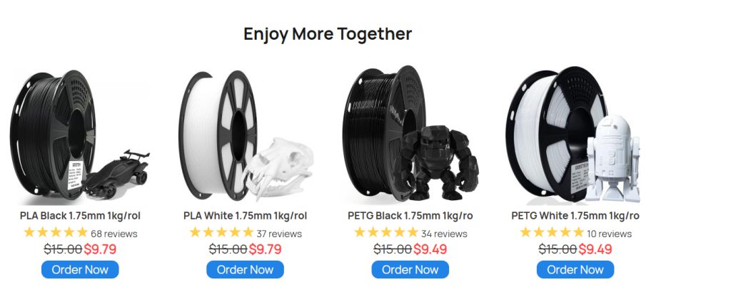Open the PLA White spool product image
The image size is (731, 287).
click(246, 136)
